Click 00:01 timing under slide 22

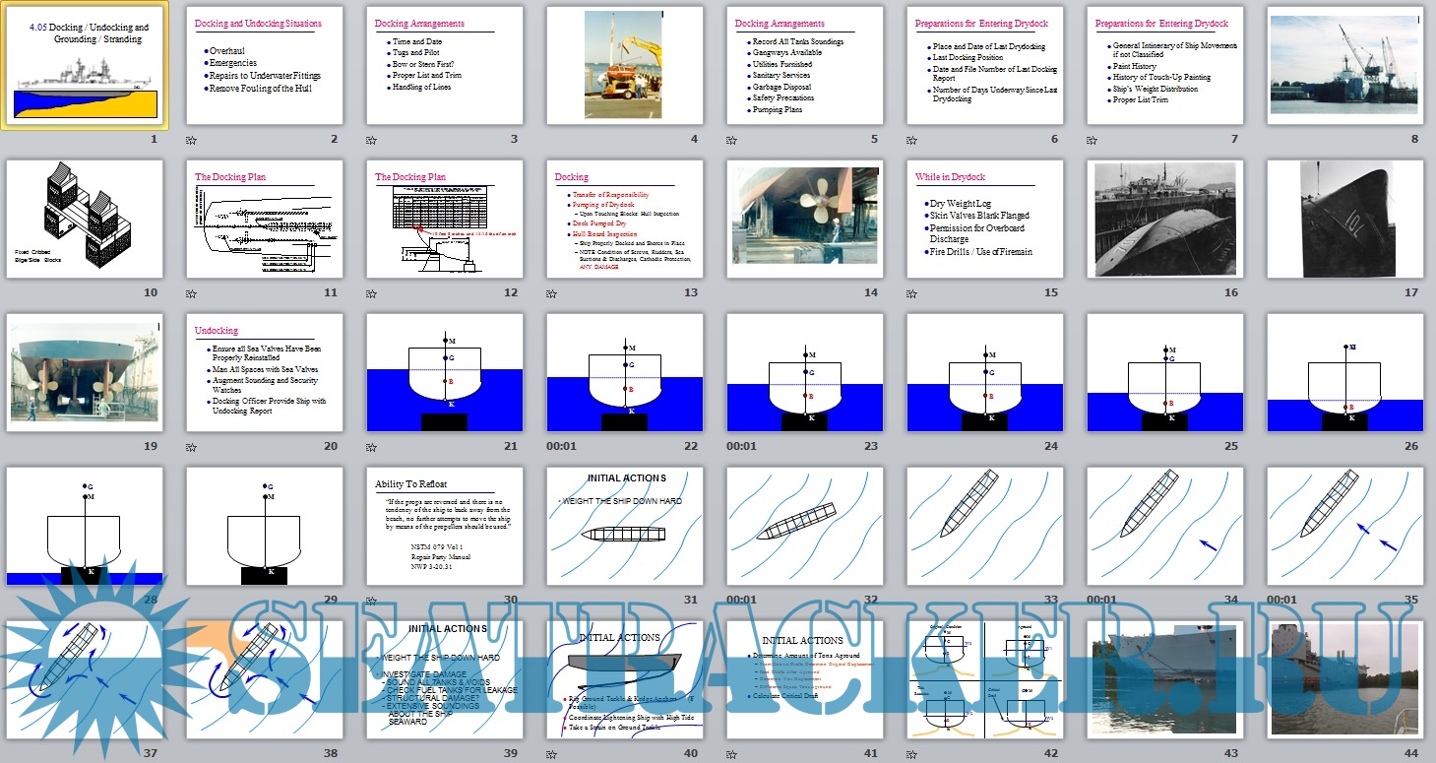coord(561,446)
